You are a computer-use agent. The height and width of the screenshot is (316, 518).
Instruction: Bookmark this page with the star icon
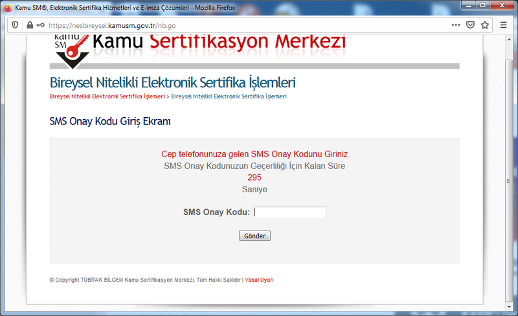(485, 25)
